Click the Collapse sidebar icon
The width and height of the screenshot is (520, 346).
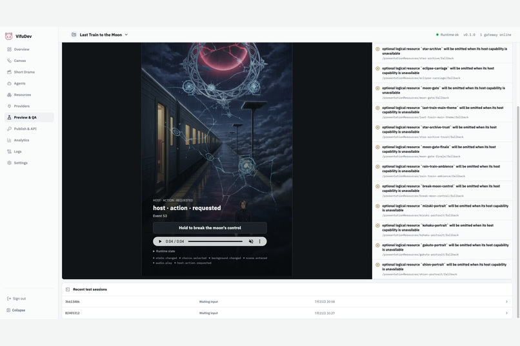click(8, 311)
